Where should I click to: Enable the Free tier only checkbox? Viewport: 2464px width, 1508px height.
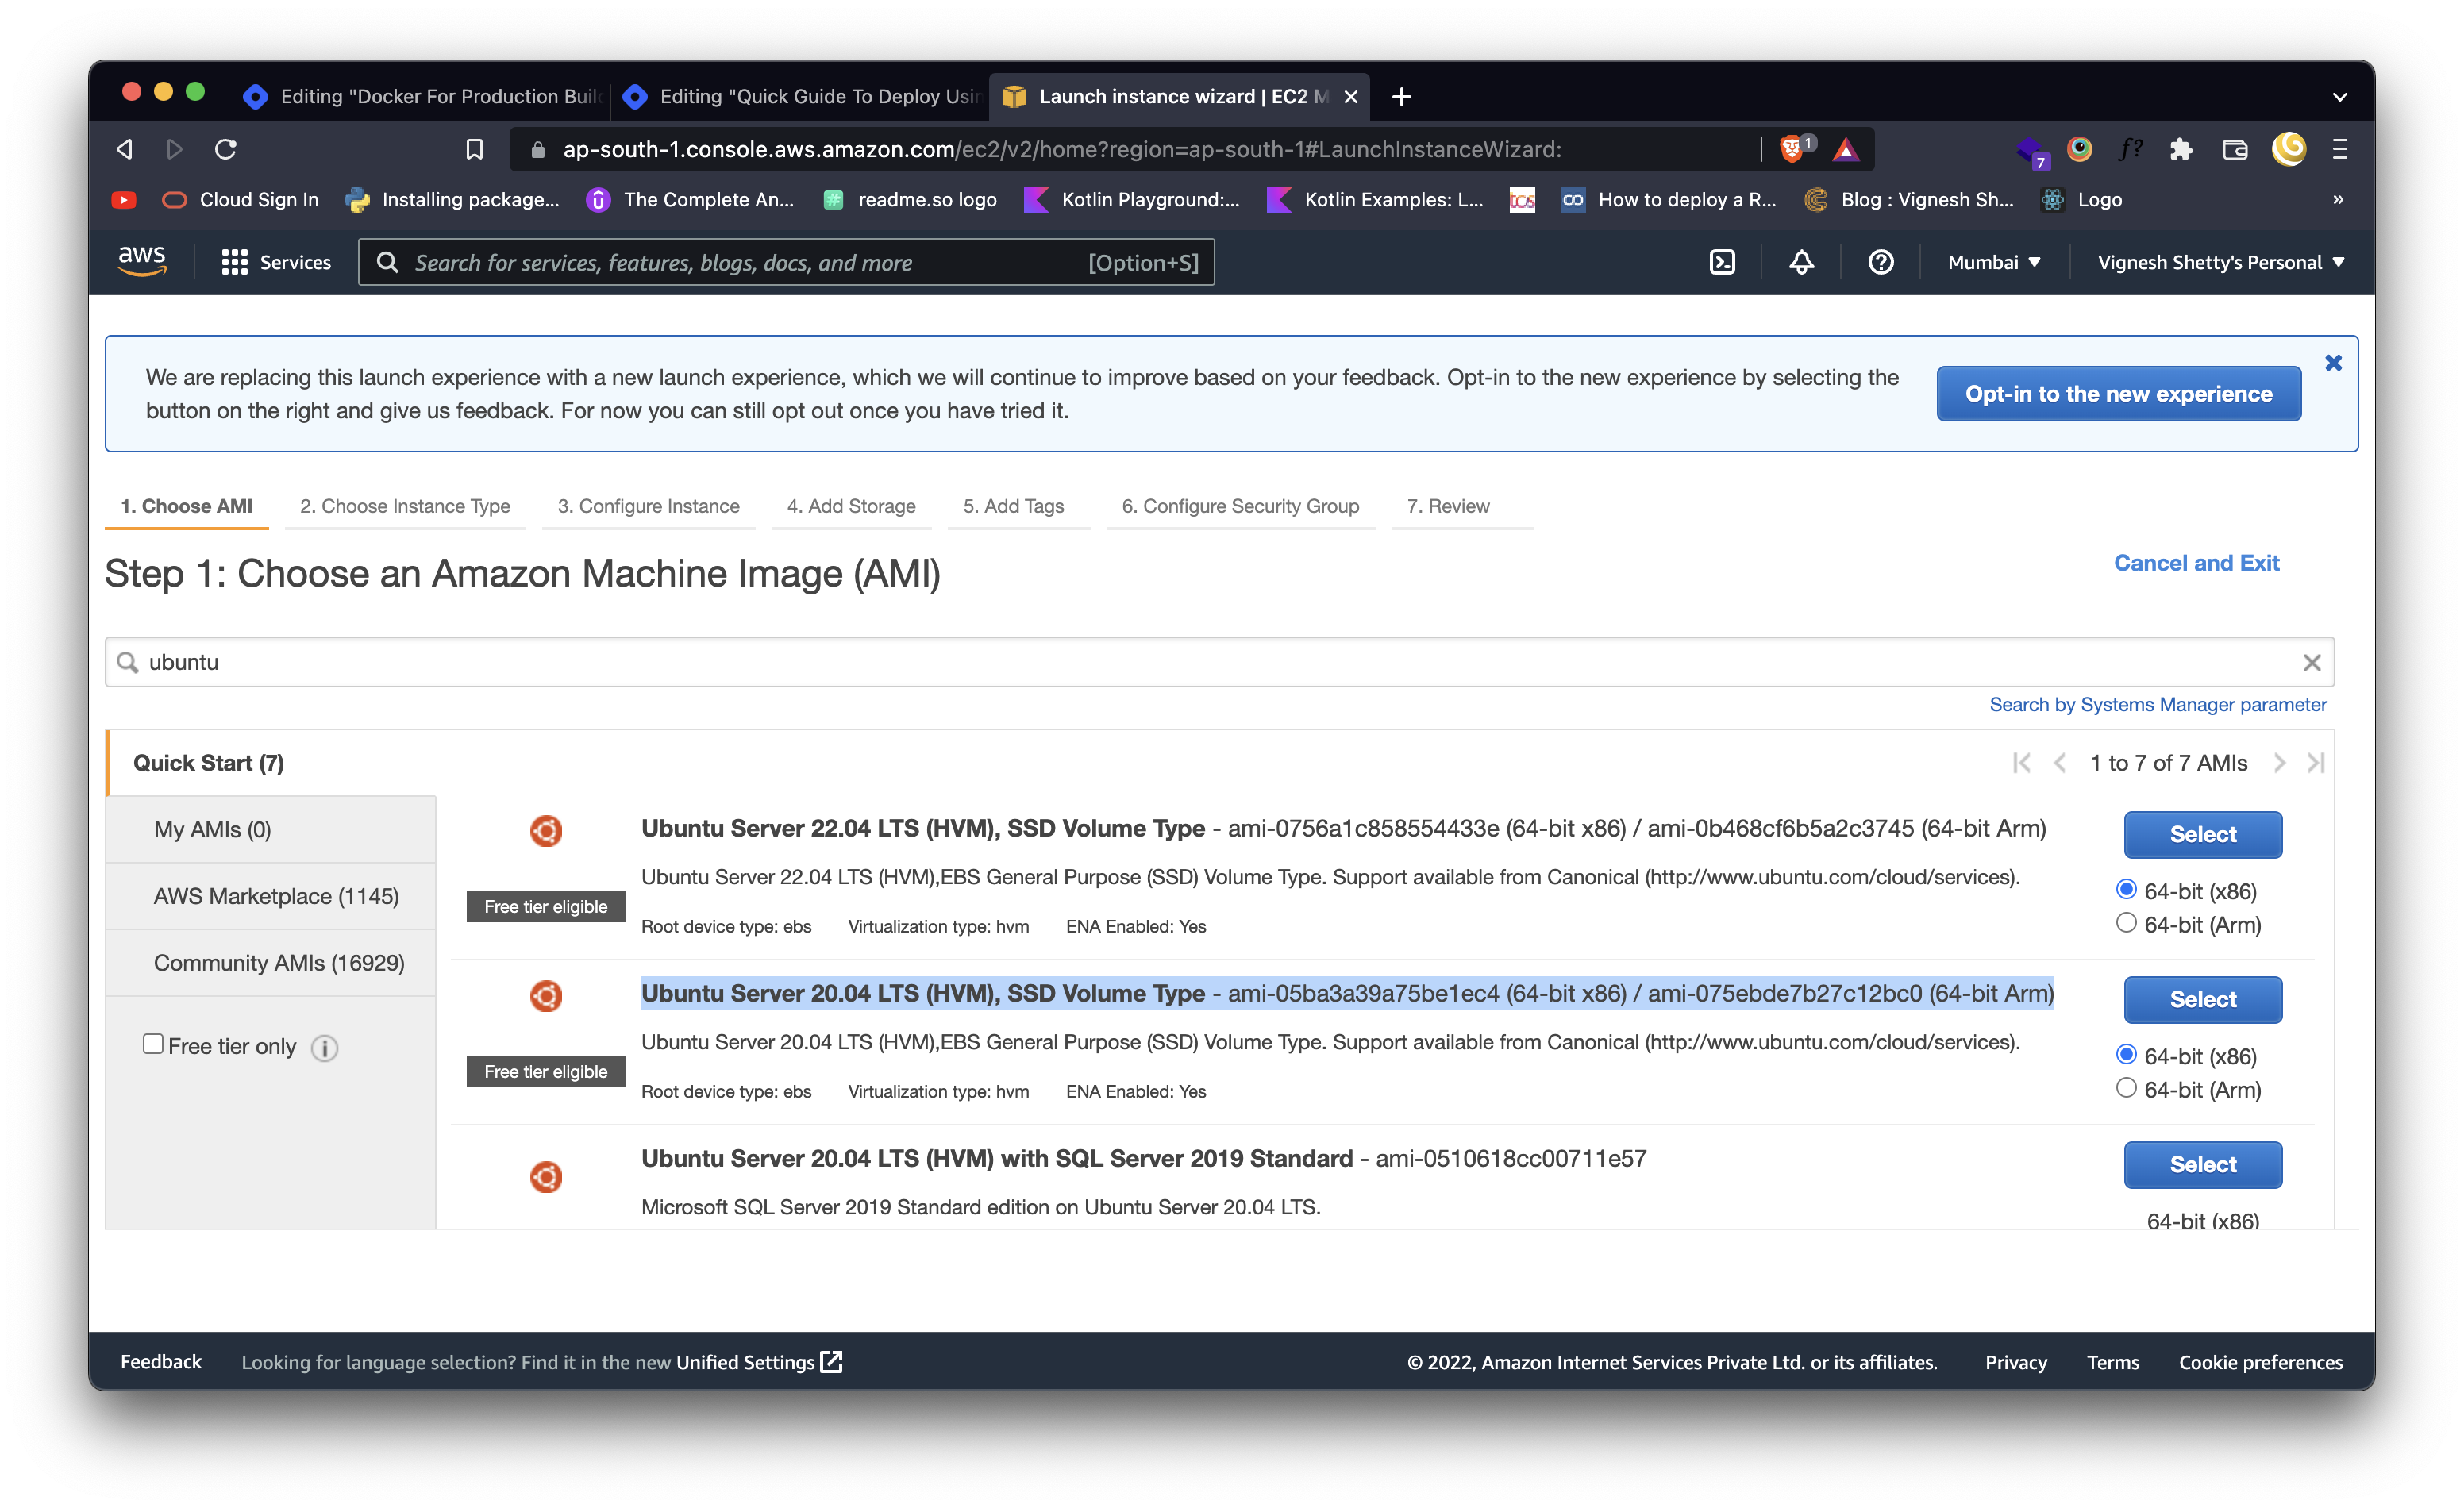click(153, 1044)
